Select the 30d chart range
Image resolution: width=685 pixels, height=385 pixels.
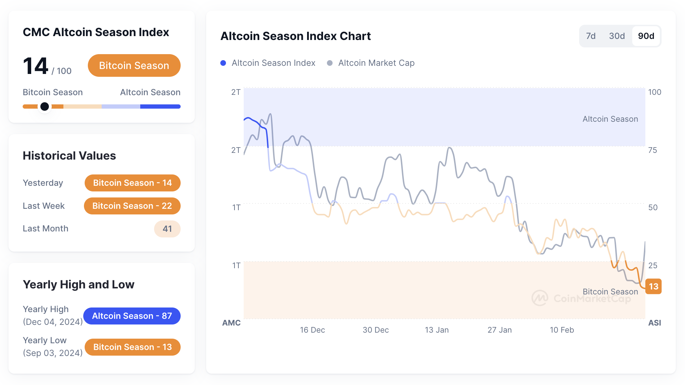(617, 36)
